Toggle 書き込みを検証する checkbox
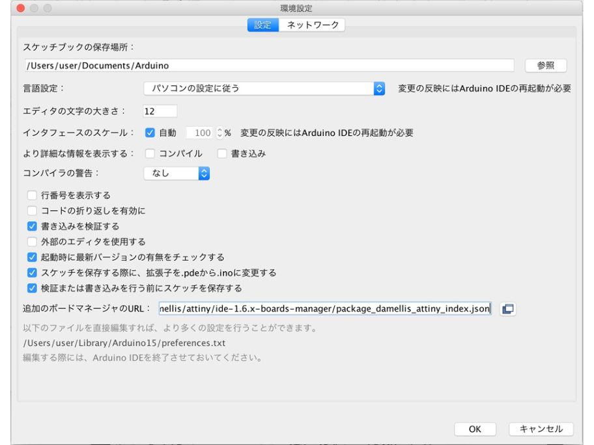Viewport: 594px width, 445px height. click(32, 226)
